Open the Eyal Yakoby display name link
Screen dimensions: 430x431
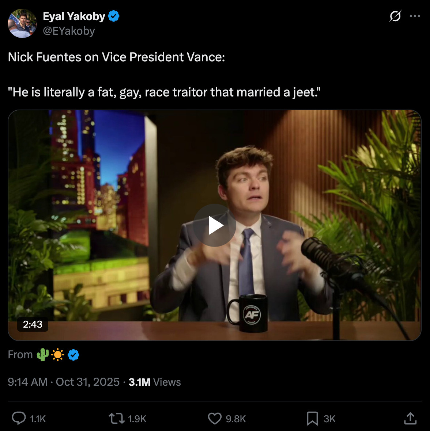point(74,16)
